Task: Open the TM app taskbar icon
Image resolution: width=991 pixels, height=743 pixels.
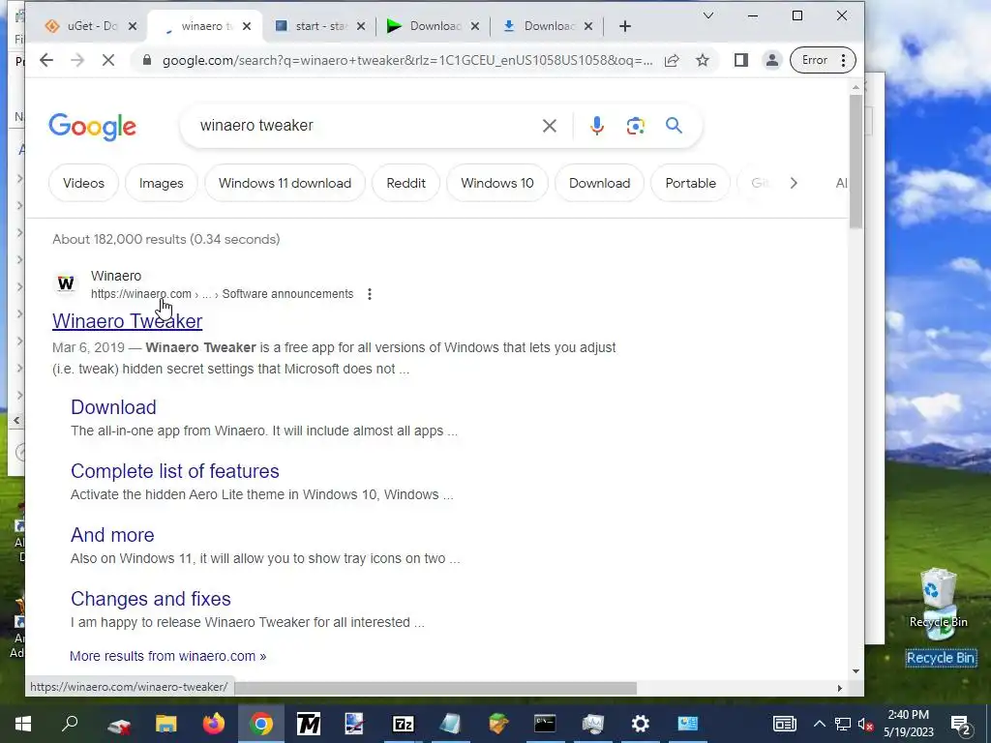Action: coord(309,724)
